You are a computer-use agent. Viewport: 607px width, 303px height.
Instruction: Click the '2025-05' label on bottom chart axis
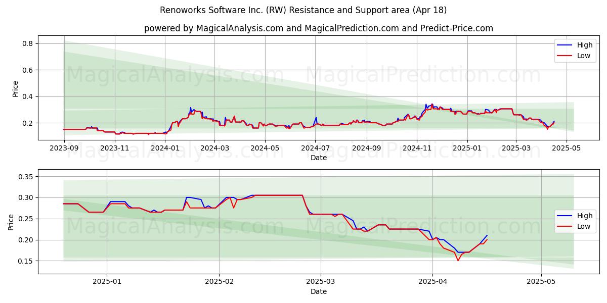tap(541, 282)
